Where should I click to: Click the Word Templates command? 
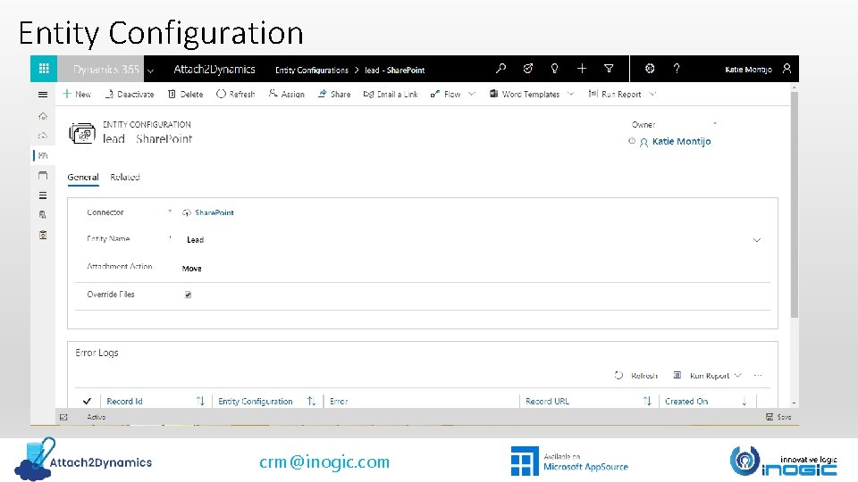tap(525, 94)
